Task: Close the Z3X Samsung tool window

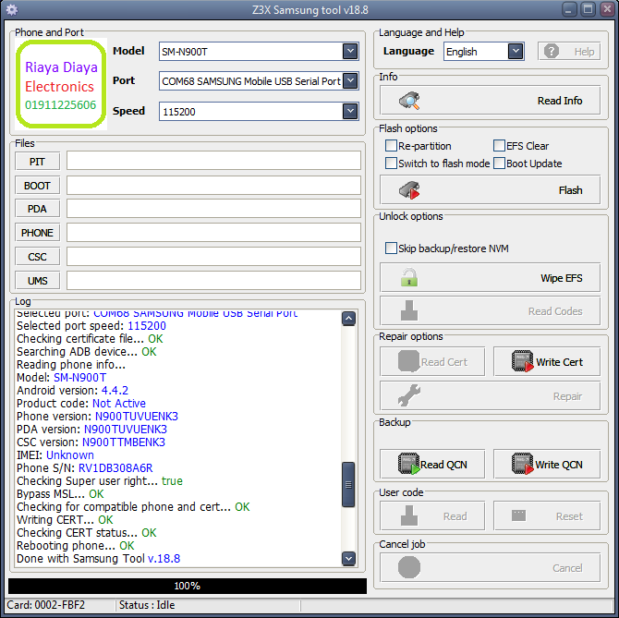Action: click(x=607, y=9)
